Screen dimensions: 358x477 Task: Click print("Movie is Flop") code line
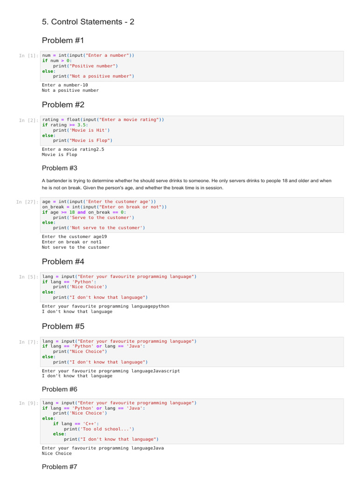(x=83, y=141)
